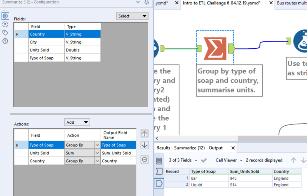The height and width of the screenshot is (196, 307).
Task: Show messages view icon in Results
Action: coord(159,161)
